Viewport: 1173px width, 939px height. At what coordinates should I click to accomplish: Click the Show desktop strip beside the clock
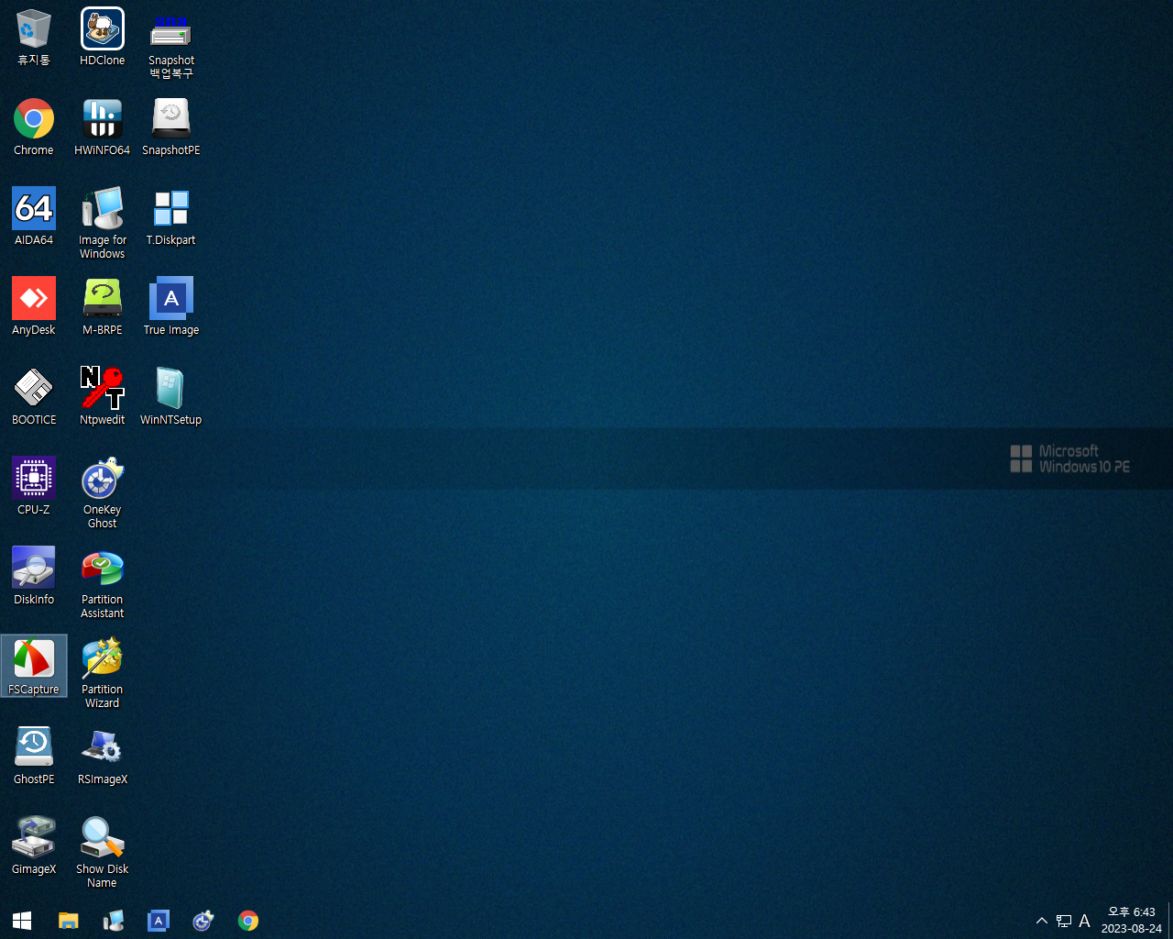(x=1170, y=921)
